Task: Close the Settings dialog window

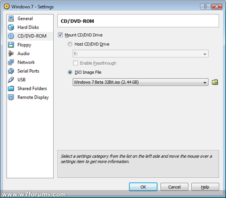Action: [216, 7]
